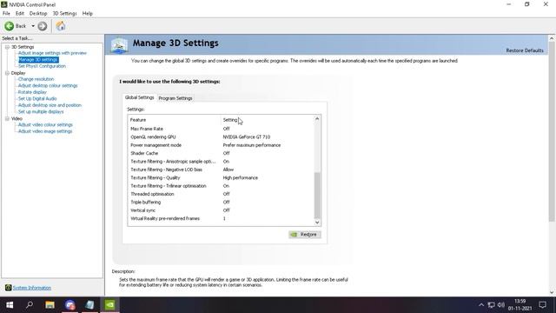Select the Shader Cache row
This screenshot has height=313, width=556.
pos(221,153)
